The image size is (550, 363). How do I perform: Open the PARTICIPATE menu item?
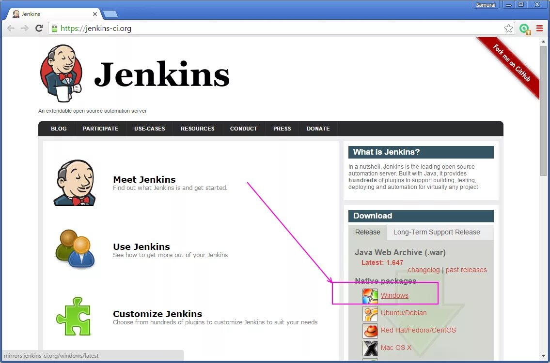tap(101, 129)
